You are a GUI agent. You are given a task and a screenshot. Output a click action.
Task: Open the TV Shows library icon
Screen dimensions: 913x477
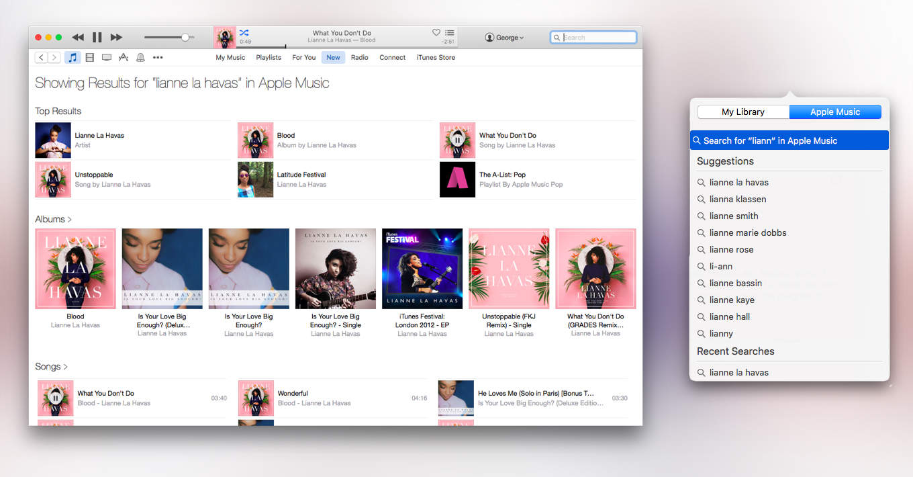pyautogui.click(x=107, y=58)
